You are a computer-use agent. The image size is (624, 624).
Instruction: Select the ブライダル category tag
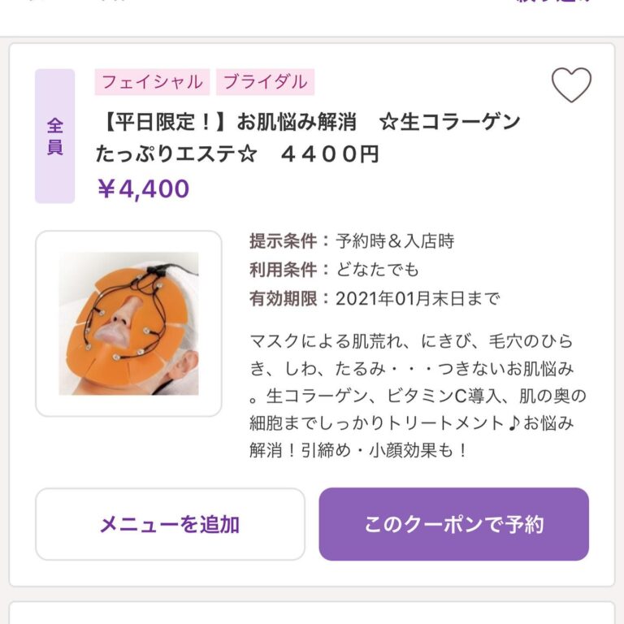tap(265, 82)
